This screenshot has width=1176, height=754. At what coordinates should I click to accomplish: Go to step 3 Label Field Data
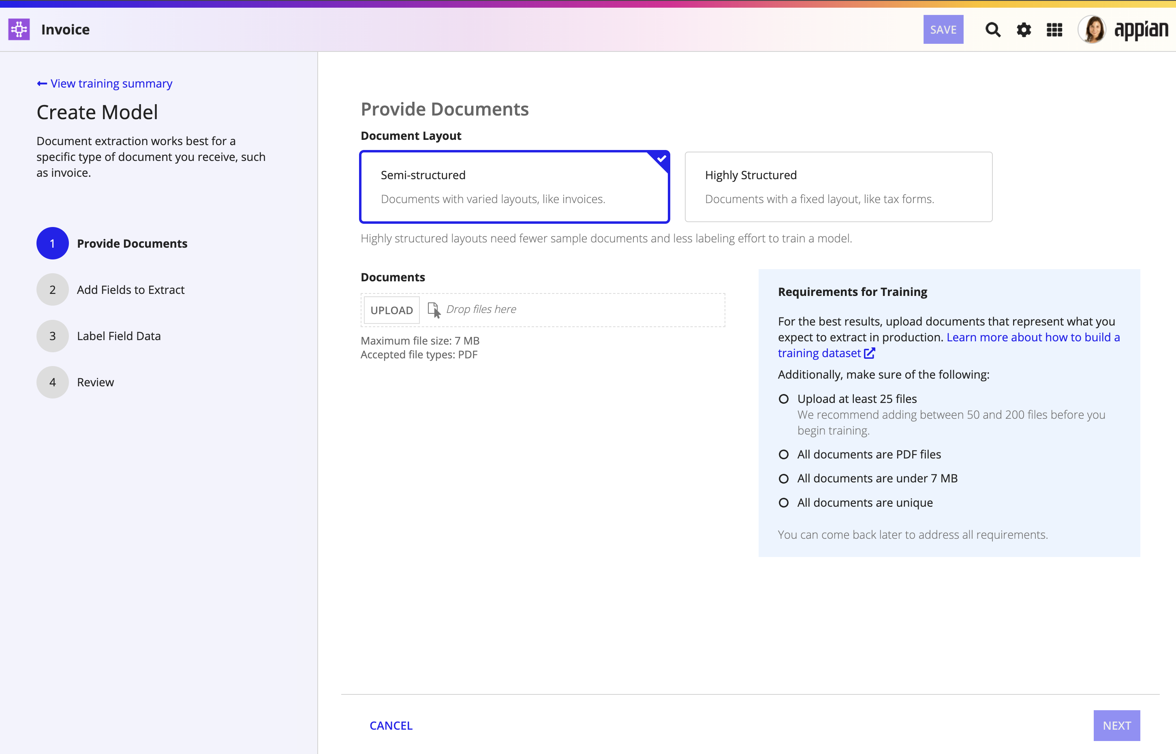pos(99,336)
